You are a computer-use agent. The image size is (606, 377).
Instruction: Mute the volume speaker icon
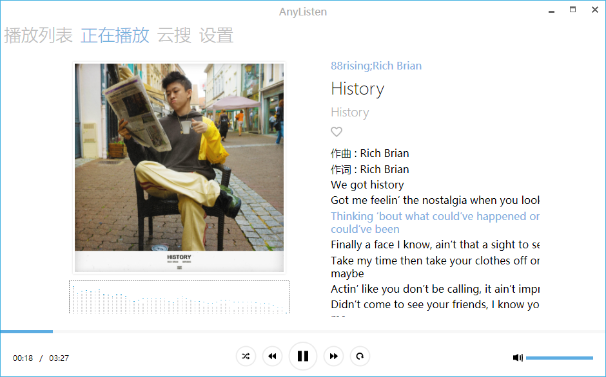pyautogui.click(x=518, y=358)
